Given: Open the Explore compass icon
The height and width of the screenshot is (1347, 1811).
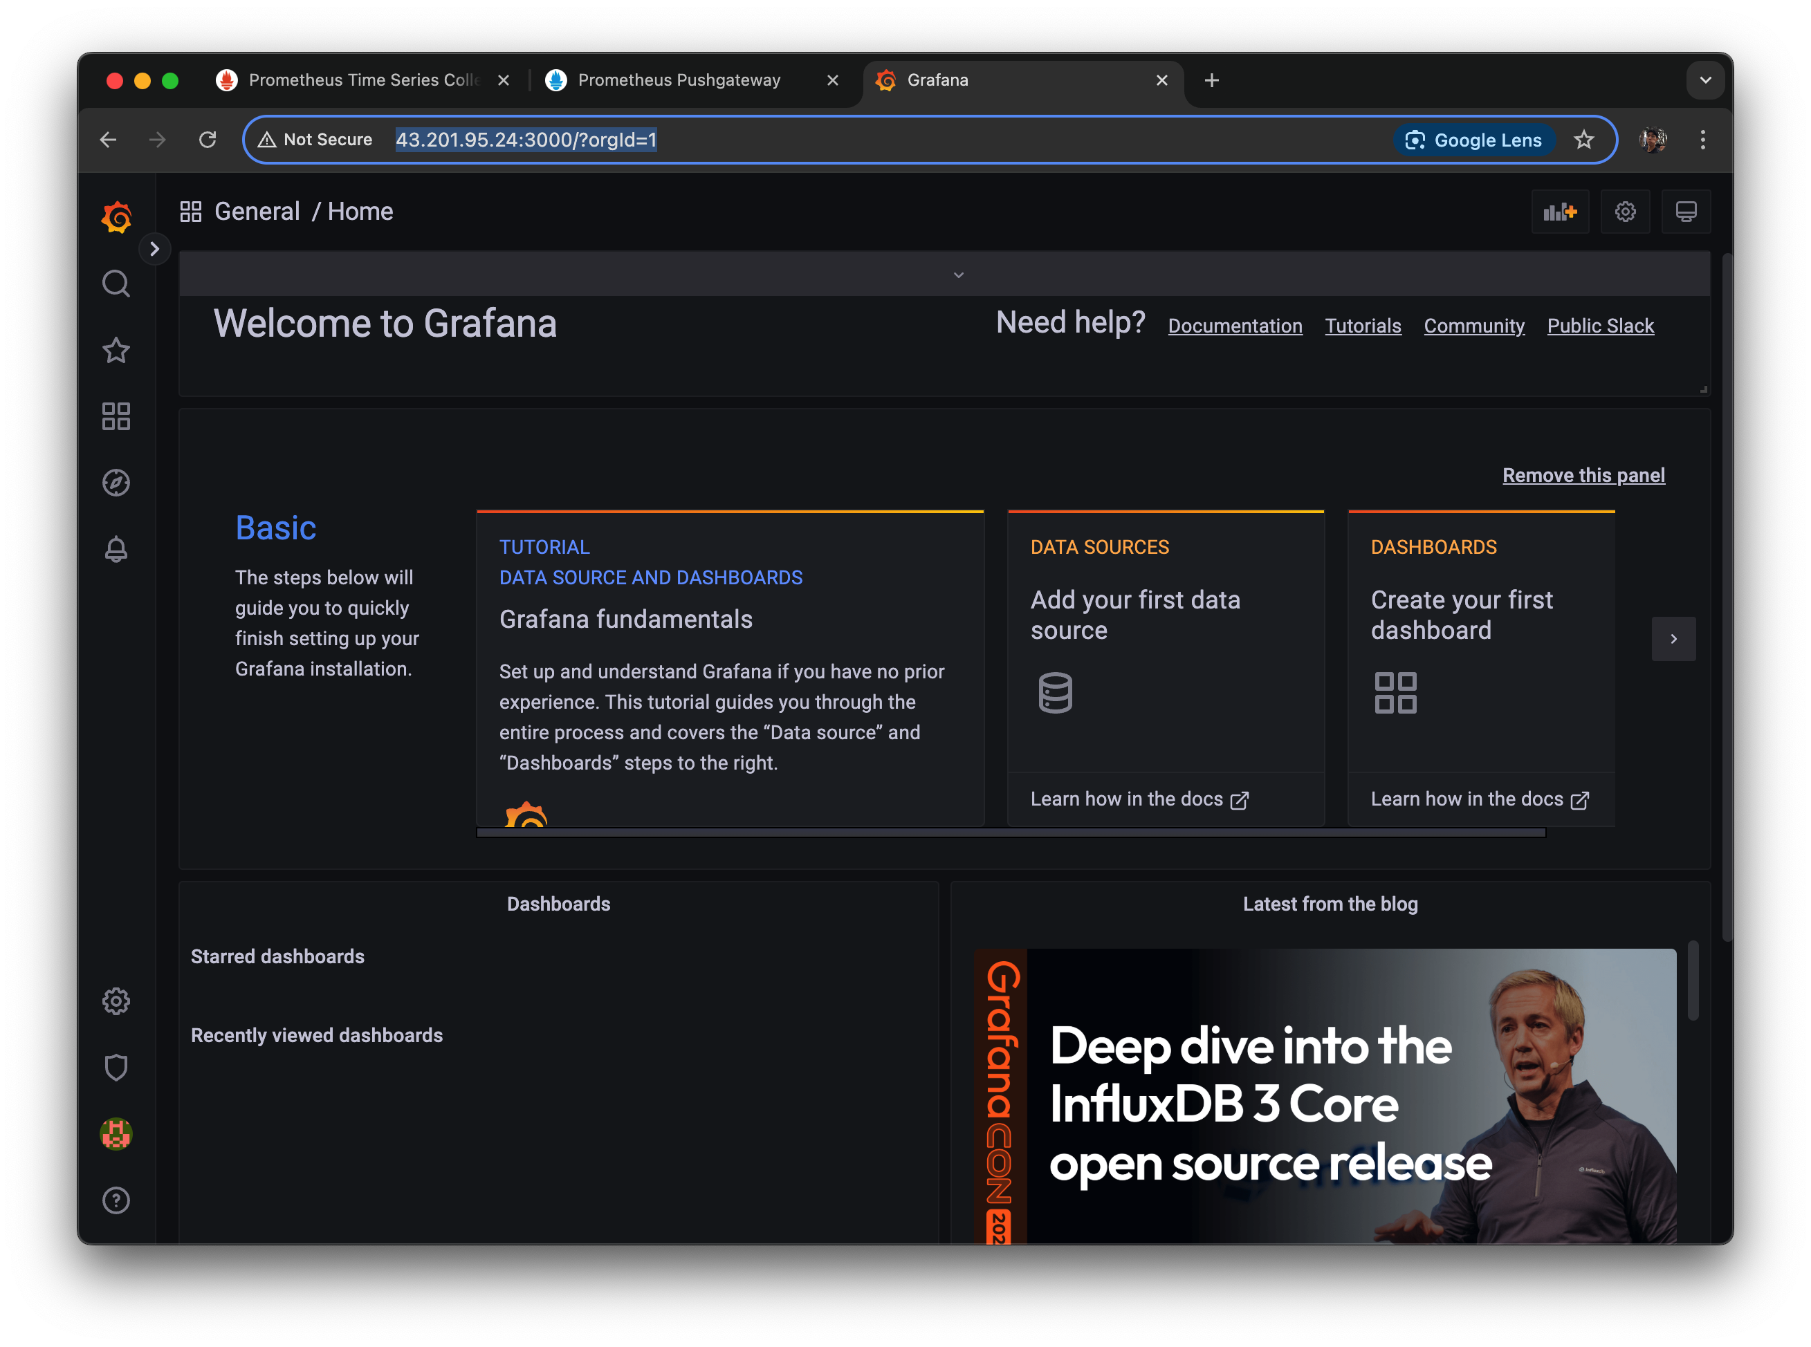Looking at the screenshot, I should point(116,483).
